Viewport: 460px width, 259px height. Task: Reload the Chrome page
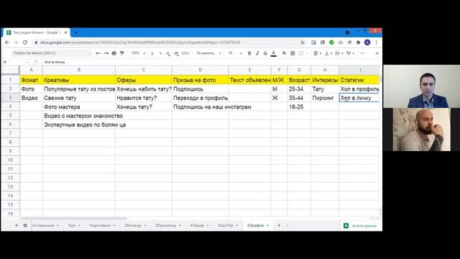(25, 42)
